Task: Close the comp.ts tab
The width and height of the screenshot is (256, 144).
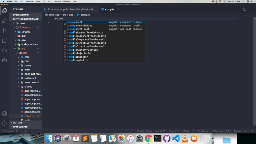Action: pos(119,9)
